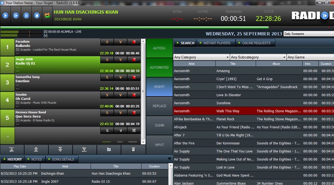Image resolution: width=334 pixels, height=185 pixels.
Task: Click the playlist scrollbar down arrow
Action: [x=143, y=142]
